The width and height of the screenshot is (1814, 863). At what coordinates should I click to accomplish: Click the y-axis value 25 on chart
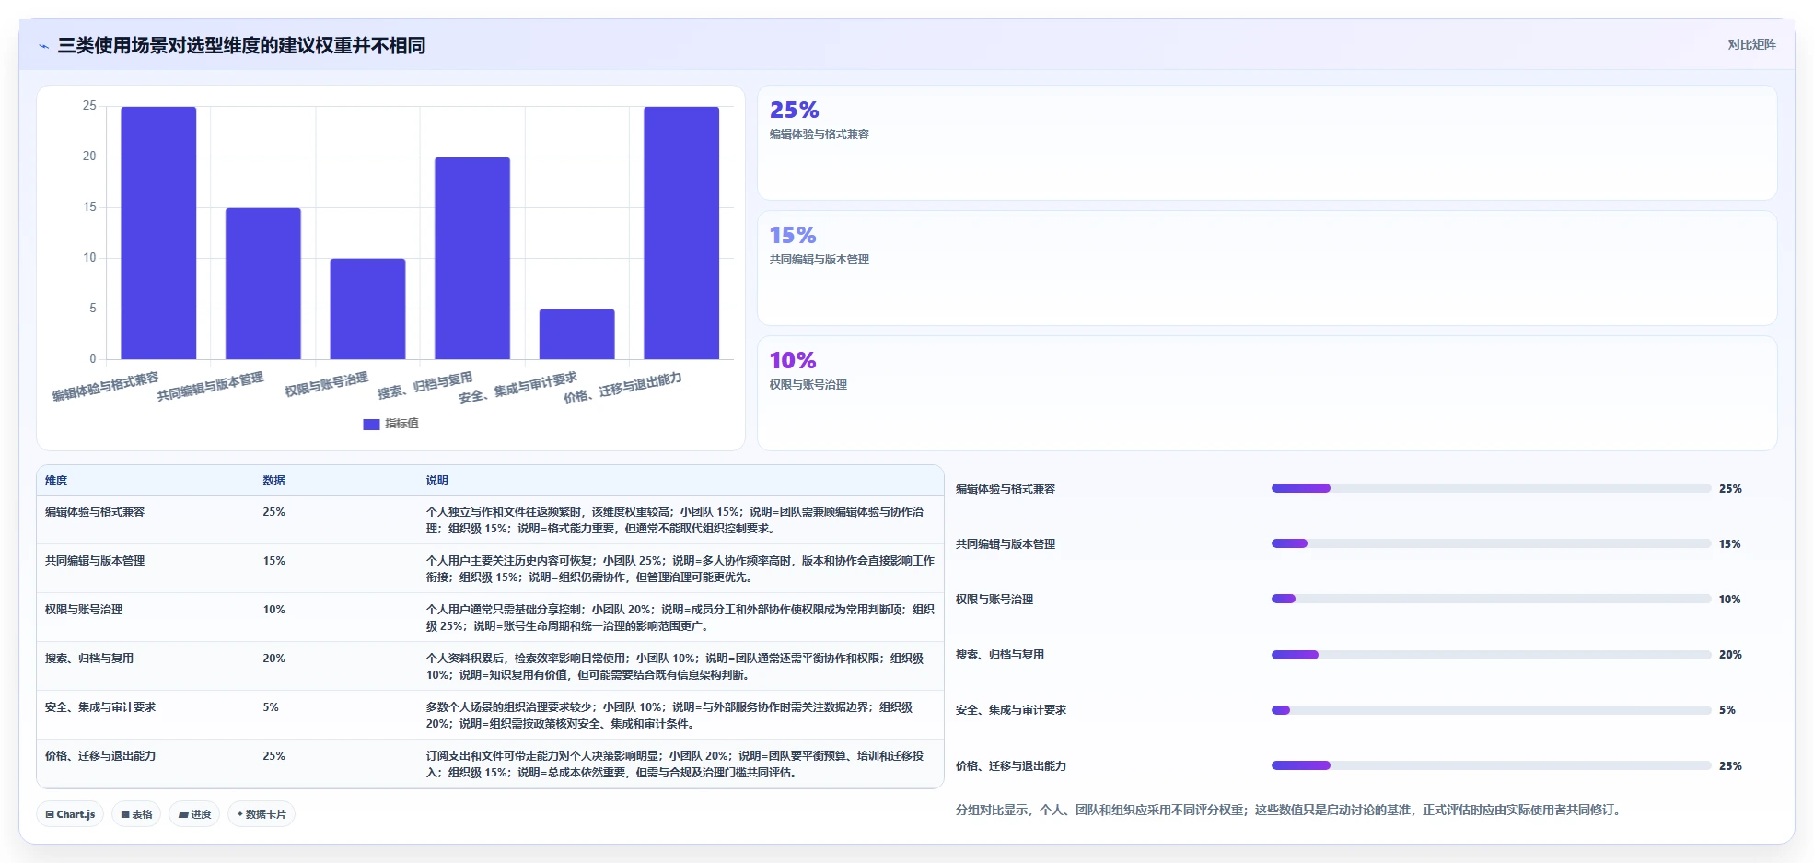(89, 106)
